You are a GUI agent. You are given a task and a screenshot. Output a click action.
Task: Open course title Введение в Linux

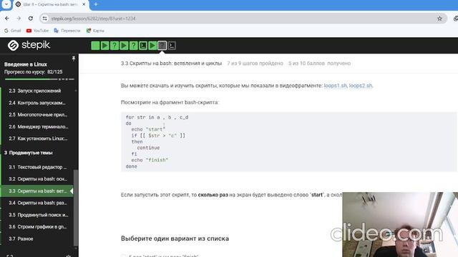pyautogui.click(x=26, y=64)
